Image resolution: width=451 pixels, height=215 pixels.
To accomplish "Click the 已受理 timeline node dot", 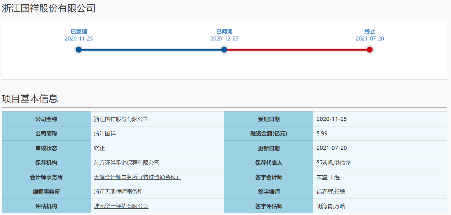I will click(x=79, y=50).
